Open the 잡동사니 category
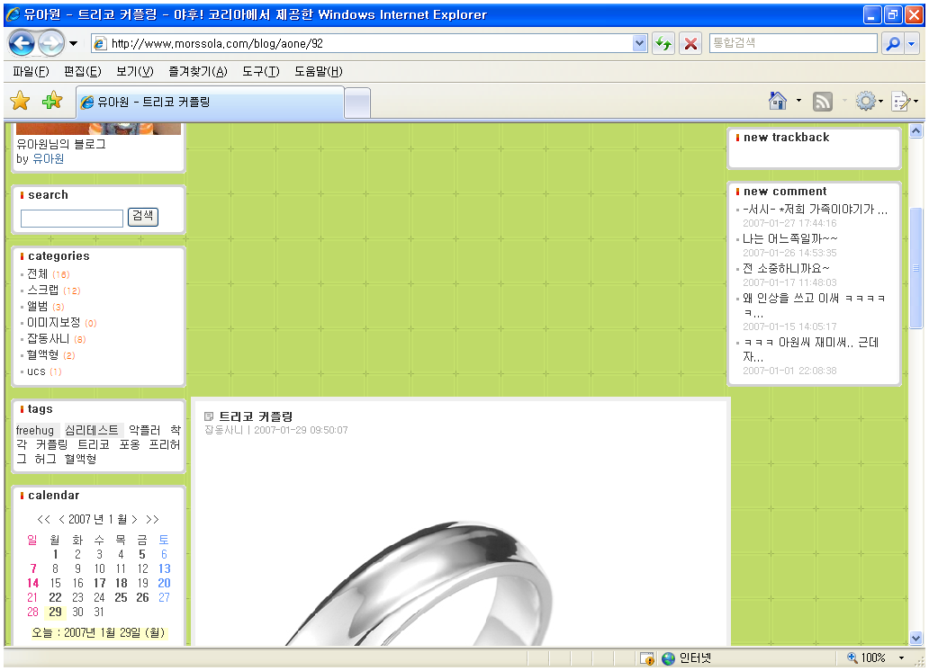The height and width of the screenshot is (671, 929). (x=48, y=338)
